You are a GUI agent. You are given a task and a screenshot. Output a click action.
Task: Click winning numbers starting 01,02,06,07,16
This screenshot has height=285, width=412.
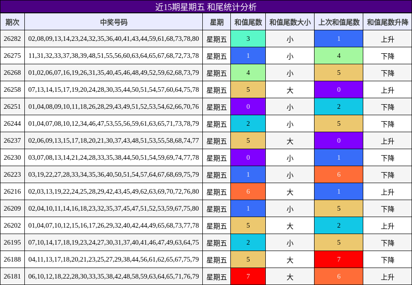tap(114, 73)
